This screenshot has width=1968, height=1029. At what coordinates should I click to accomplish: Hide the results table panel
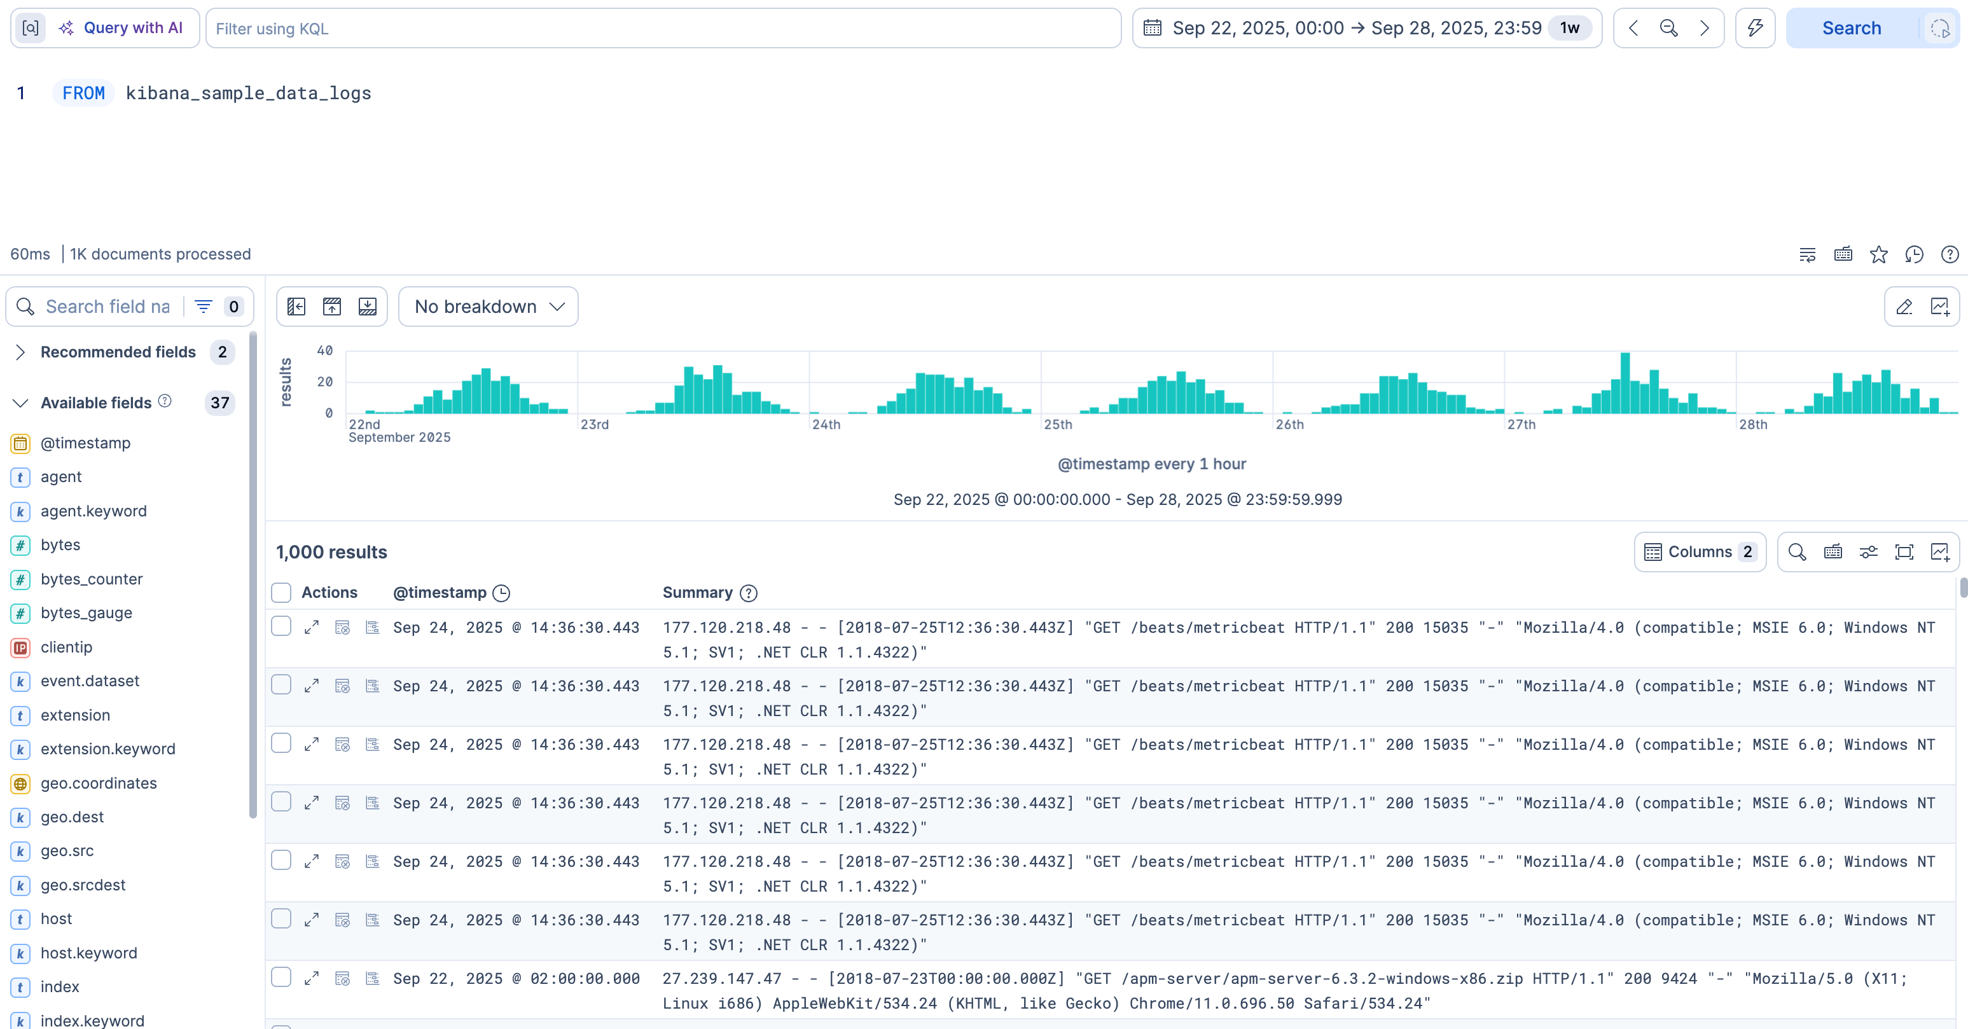pyautogui.click(x=368, y=307)
